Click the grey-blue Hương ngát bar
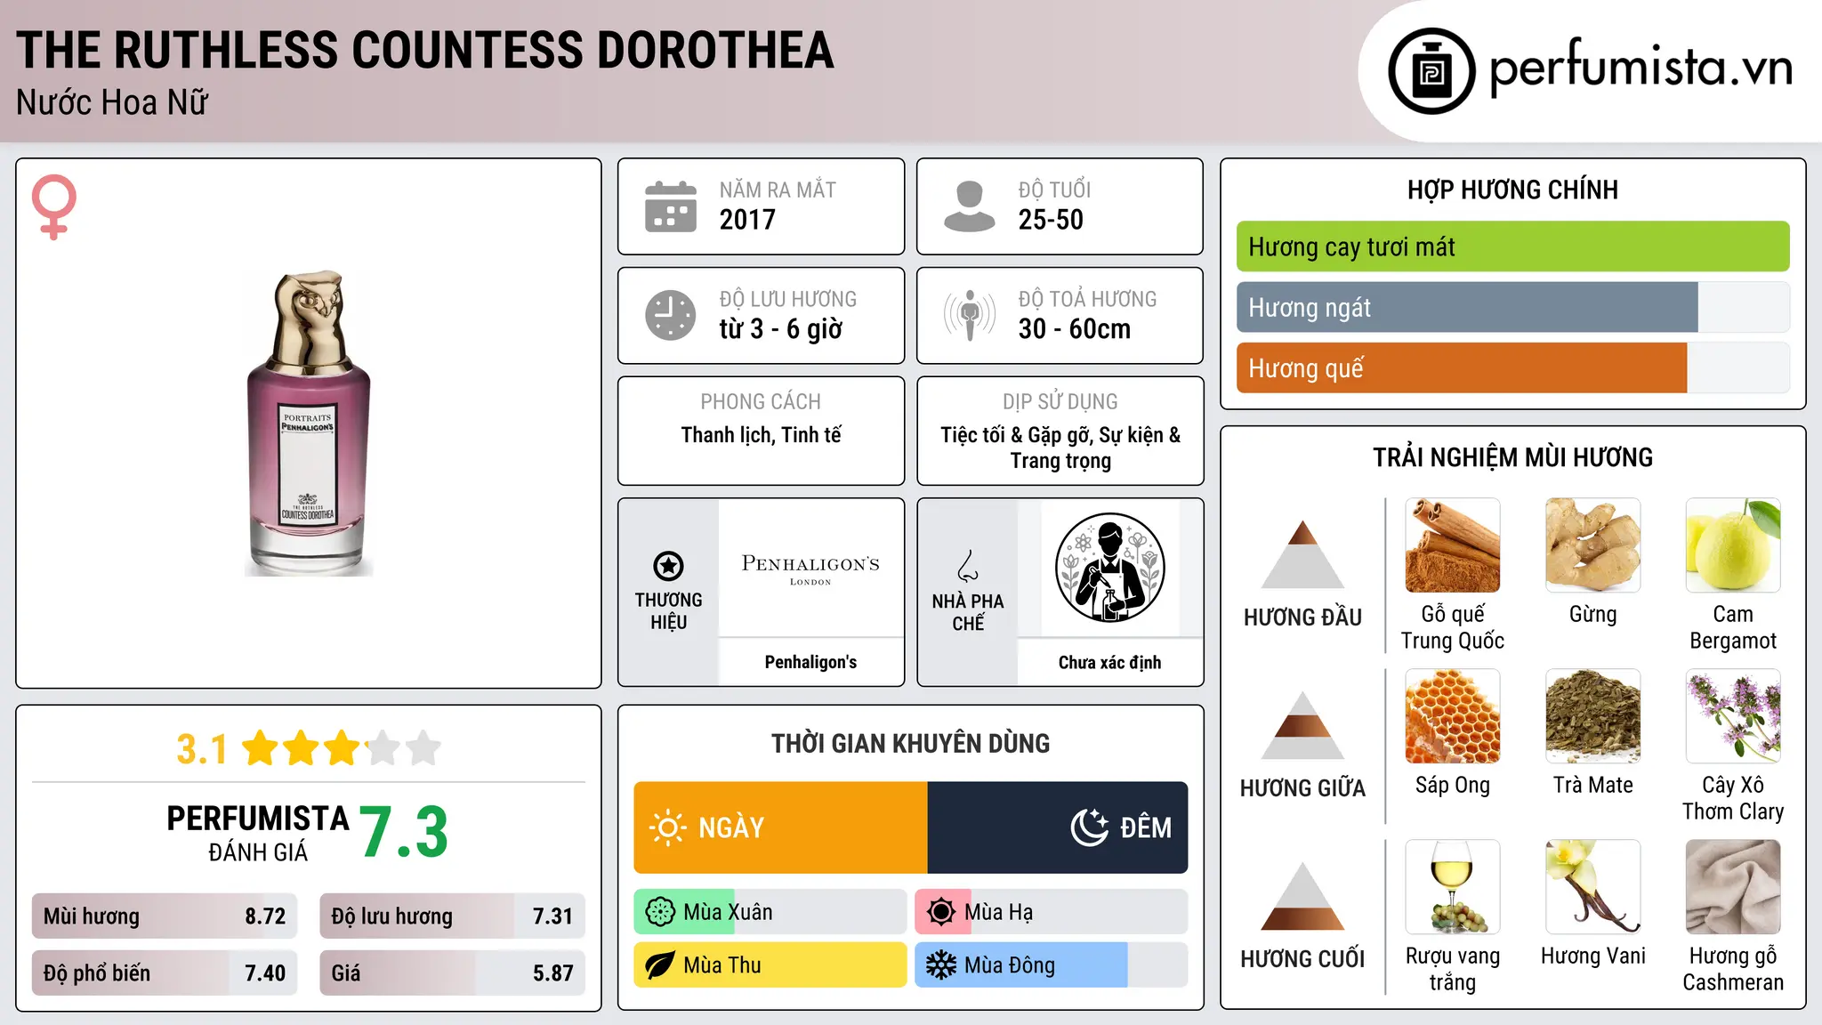Viewport: 1822px width, 1025px height. tap(1467, 307)
